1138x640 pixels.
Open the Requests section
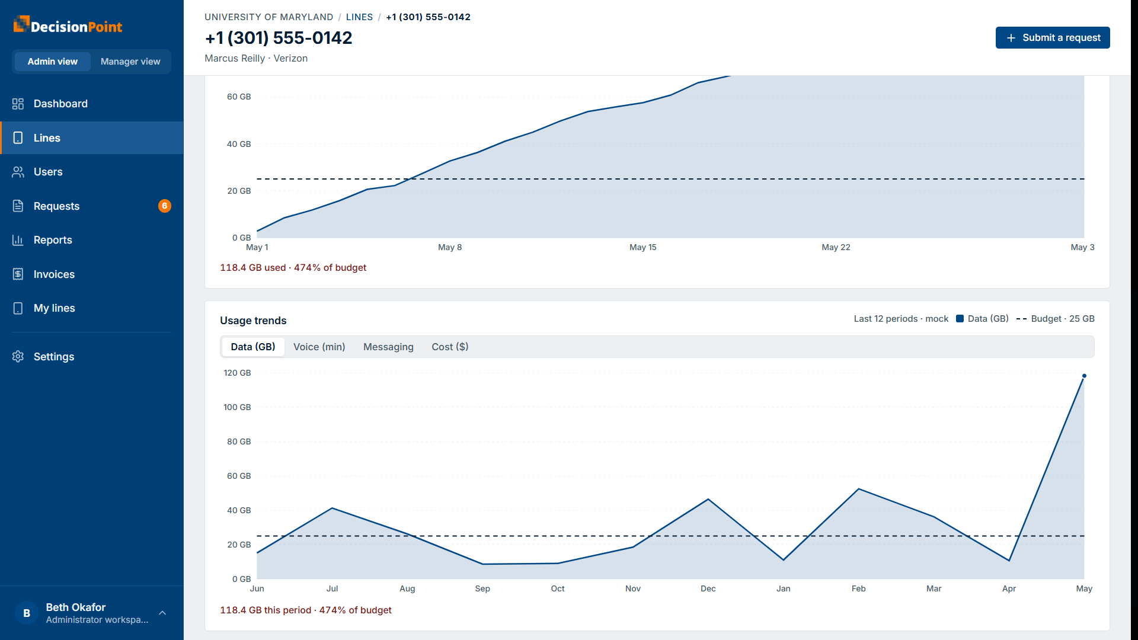92,206
